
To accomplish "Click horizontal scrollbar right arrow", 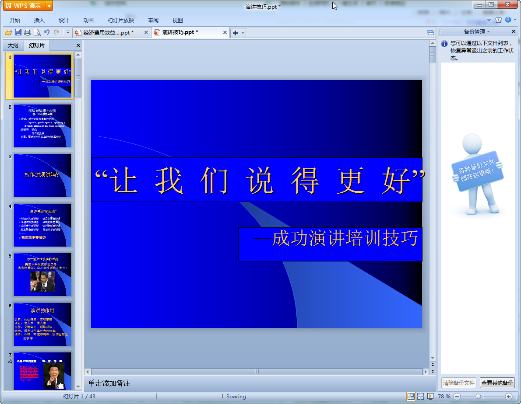I will [426, 372].
